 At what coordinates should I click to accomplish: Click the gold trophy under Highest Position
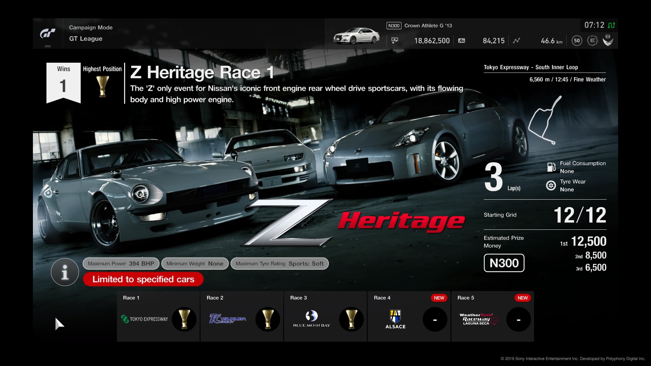pyautogui.click(x=102, y=86)
